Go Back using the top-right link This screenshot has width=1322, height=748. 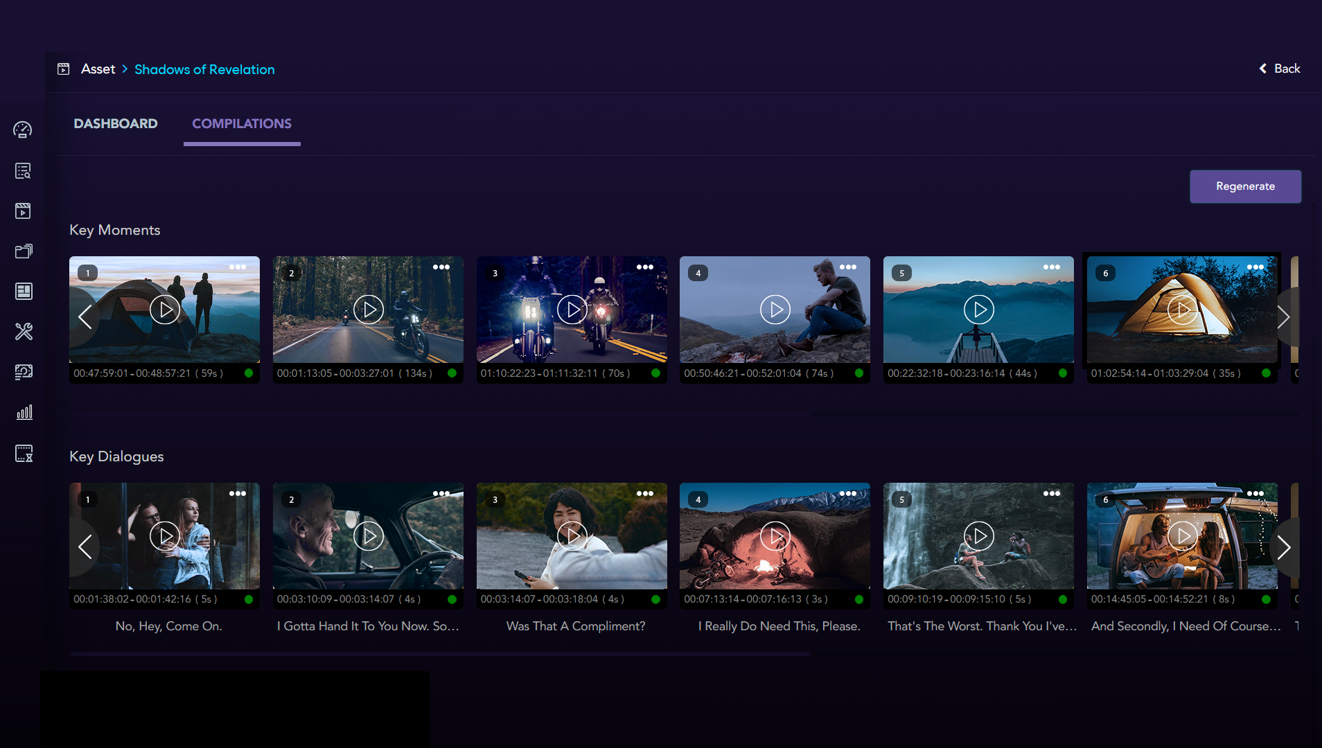coord(1280,69)
